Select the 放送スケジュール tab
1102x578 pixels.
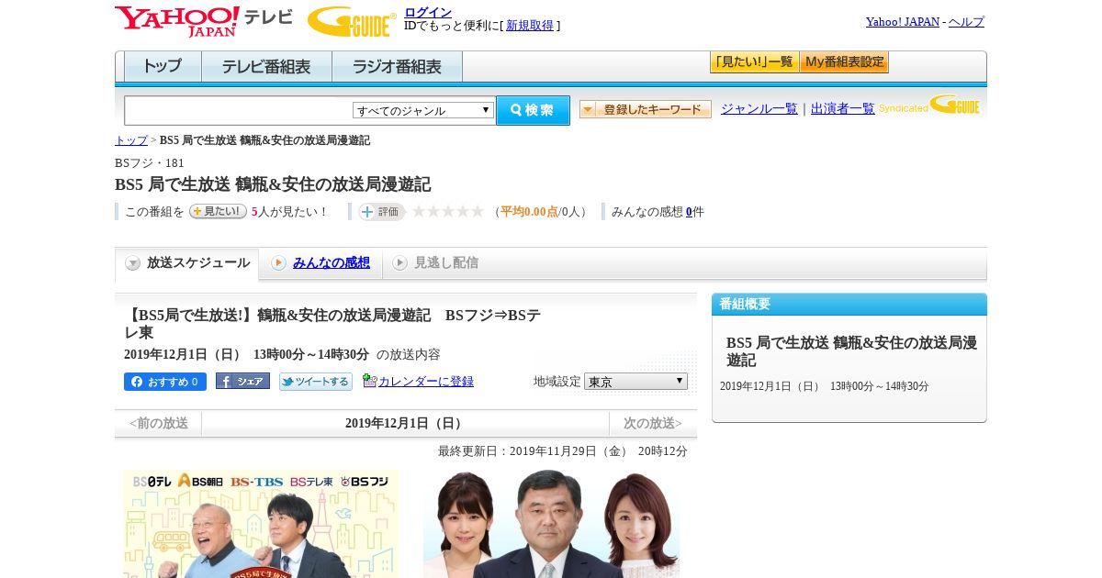click(187, 263)
